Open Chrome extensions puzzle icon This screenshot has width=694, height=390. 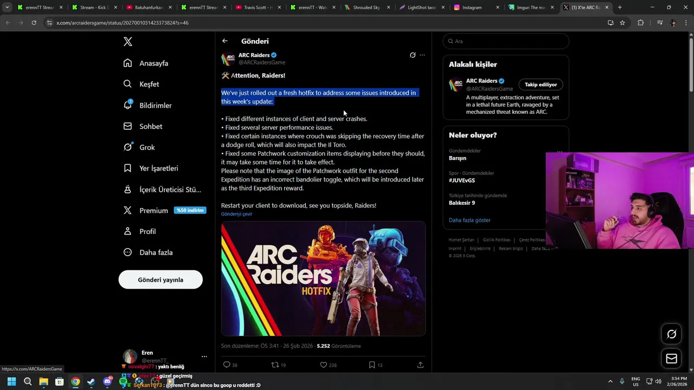pos(641,23)
